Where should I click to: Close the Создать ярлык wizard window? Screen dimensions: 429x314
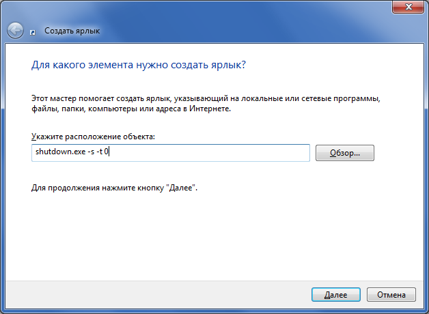pos(407,6)
